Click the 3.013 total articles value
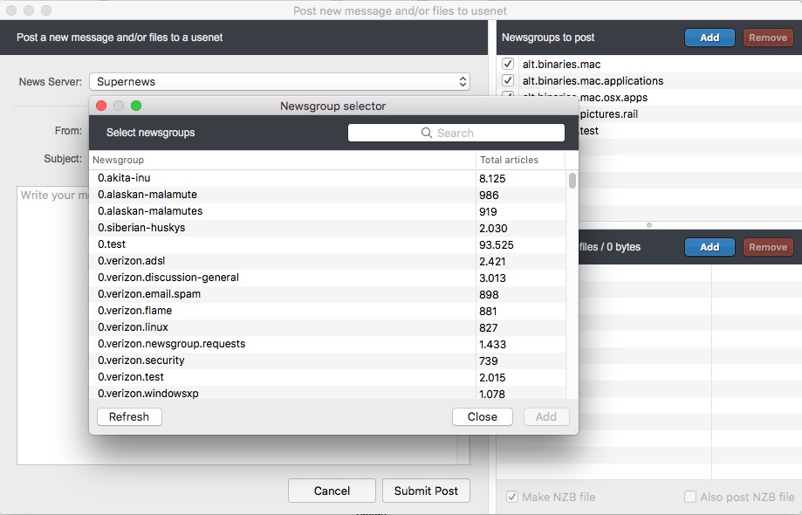This screenshot has height=515, width=802. tap(492, 278)
